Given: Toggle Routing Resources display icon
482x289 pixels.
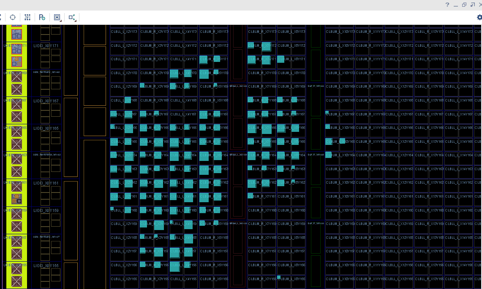Looking at the screenshot, I should coord(27,17).
